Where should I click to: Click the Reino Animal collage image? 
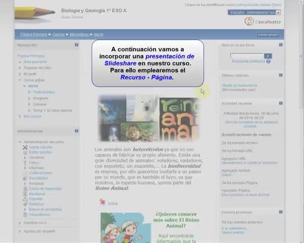click(148, 118)
